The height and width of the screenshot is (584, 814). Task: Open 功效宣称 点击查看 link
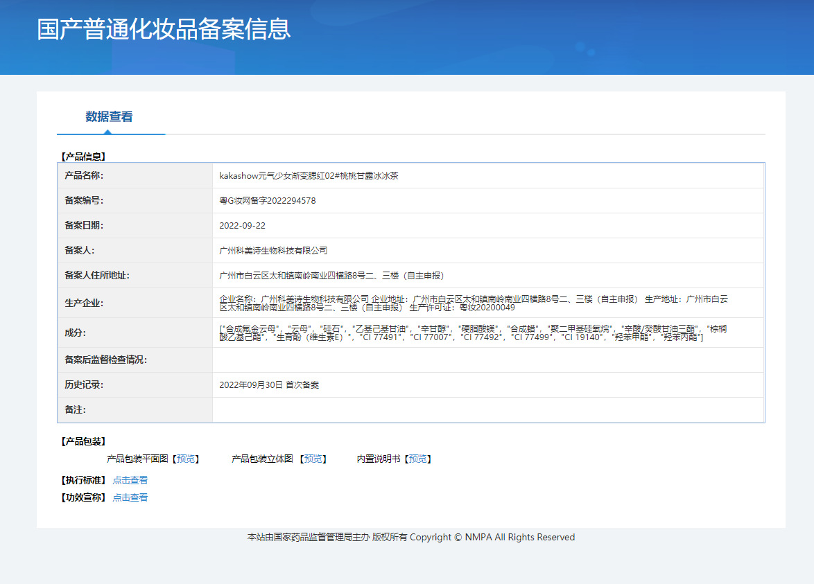pos(130,497)
